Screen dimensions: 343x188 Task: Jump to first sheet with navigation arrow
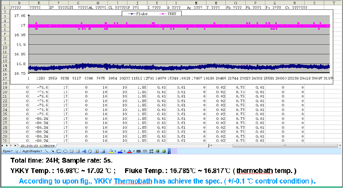coord(2,145)
